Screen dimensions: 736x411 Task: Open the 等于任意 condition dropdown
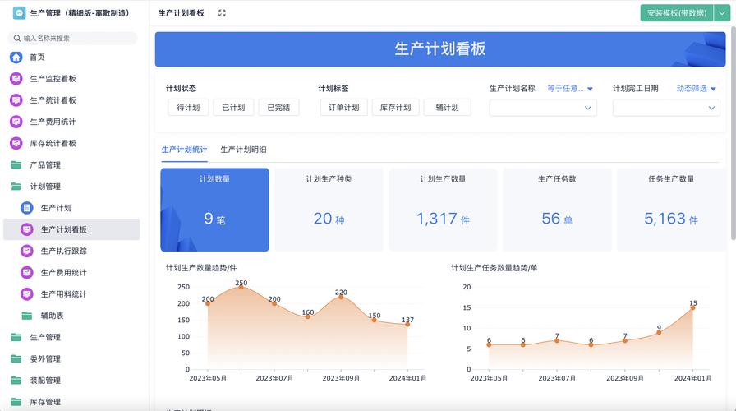(570, 88)
